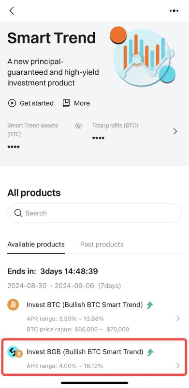
Task: Tap the back arrow icon
Action: pos(12,11)
